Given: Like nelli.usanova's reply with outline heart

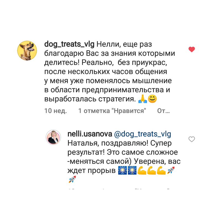Looking at the screenshot, I should (191, 139).
